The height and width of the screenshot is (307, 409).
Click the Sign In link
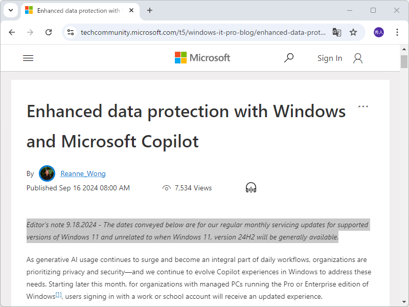point(330,58)
